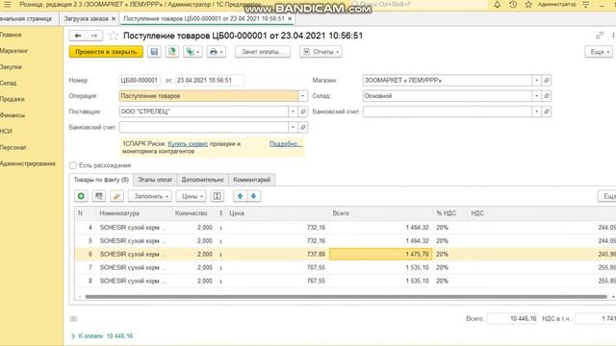Screen dimensions: 616x346
Task: Open Этапы оплат tab
Action: coord(155,180)
